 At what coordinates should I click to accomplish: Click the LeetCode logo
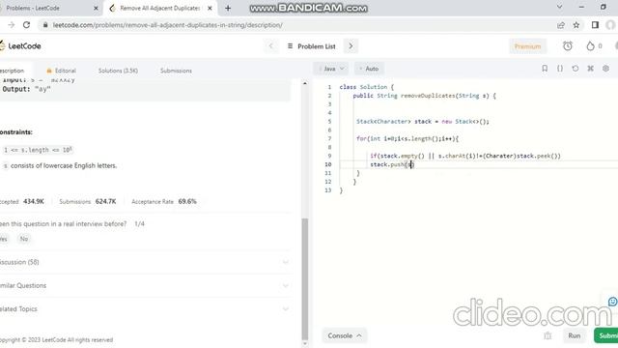click(x=20, y=46)
